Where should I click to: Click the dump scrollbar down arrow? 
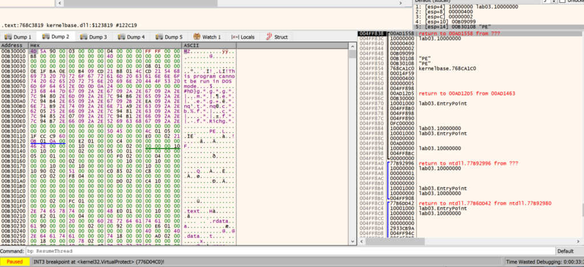click(351, 242)
